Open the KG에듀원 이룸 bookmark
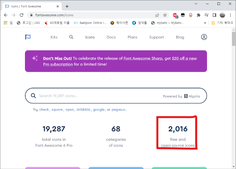 57,23
